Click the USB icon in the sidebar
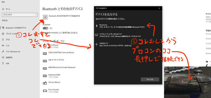The height and width of the screenshot is (98, 211). (3, 63)
